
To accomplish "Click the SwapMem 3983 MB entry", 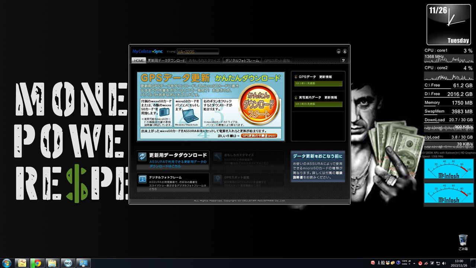I will coord(449,111).
